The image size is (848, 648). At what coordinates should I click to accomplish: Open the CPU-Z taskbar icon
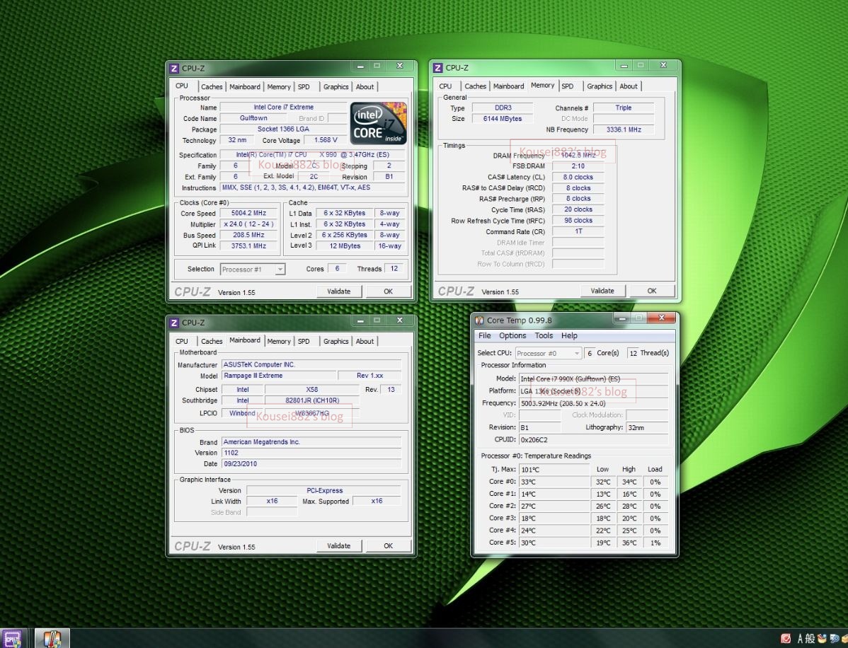pyautogui.click(x=12, y=638)
